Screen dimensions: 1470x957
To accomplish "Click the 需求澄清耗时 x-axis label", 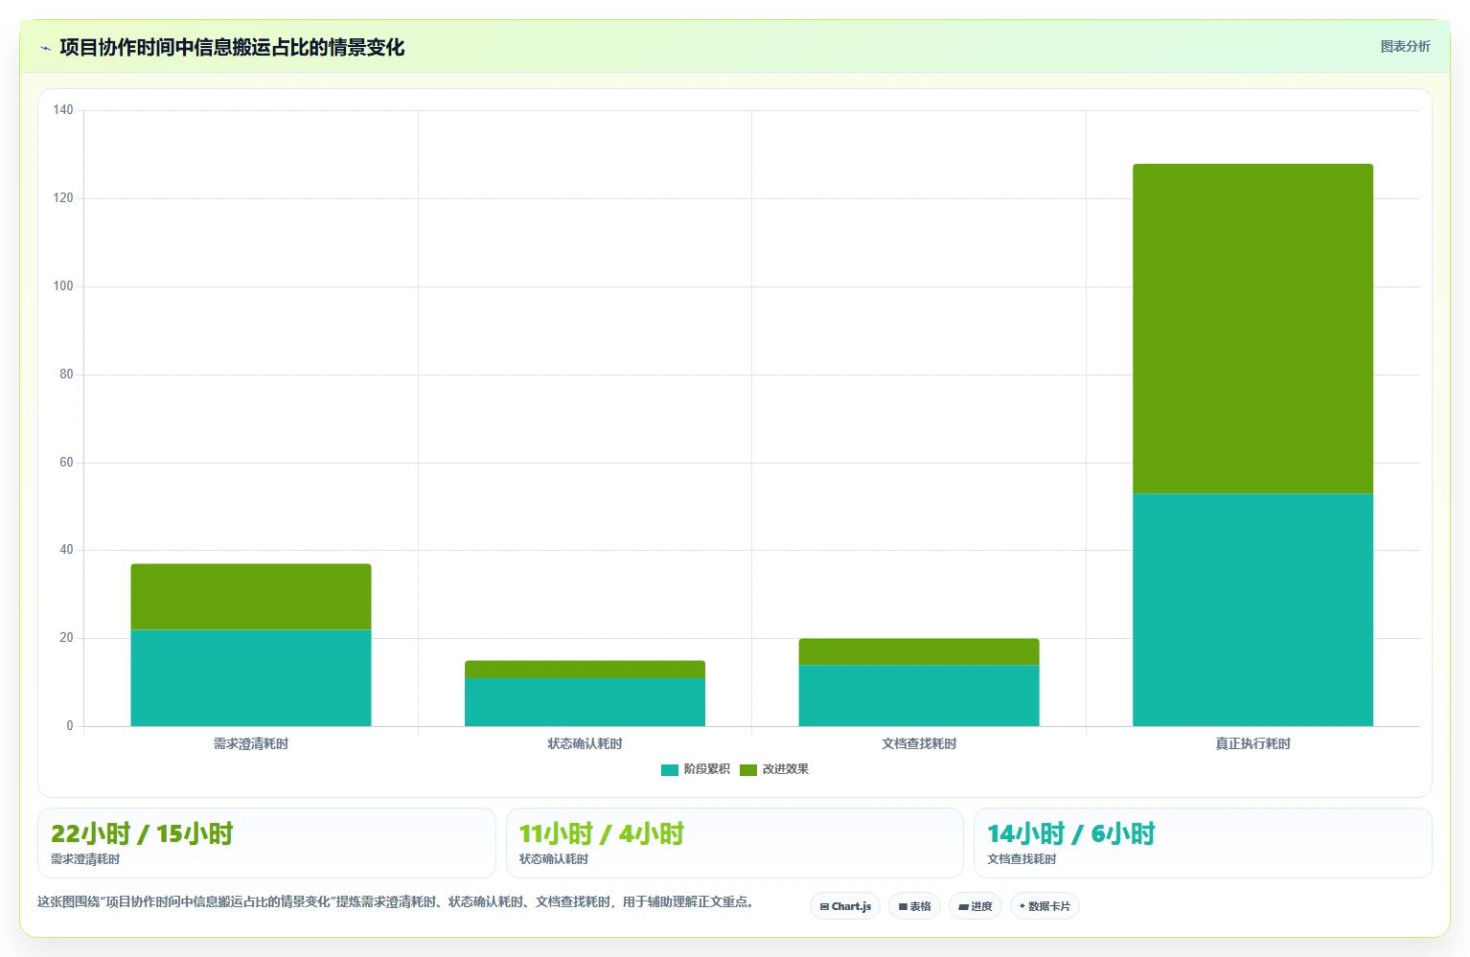I will (x=251, y=743).
